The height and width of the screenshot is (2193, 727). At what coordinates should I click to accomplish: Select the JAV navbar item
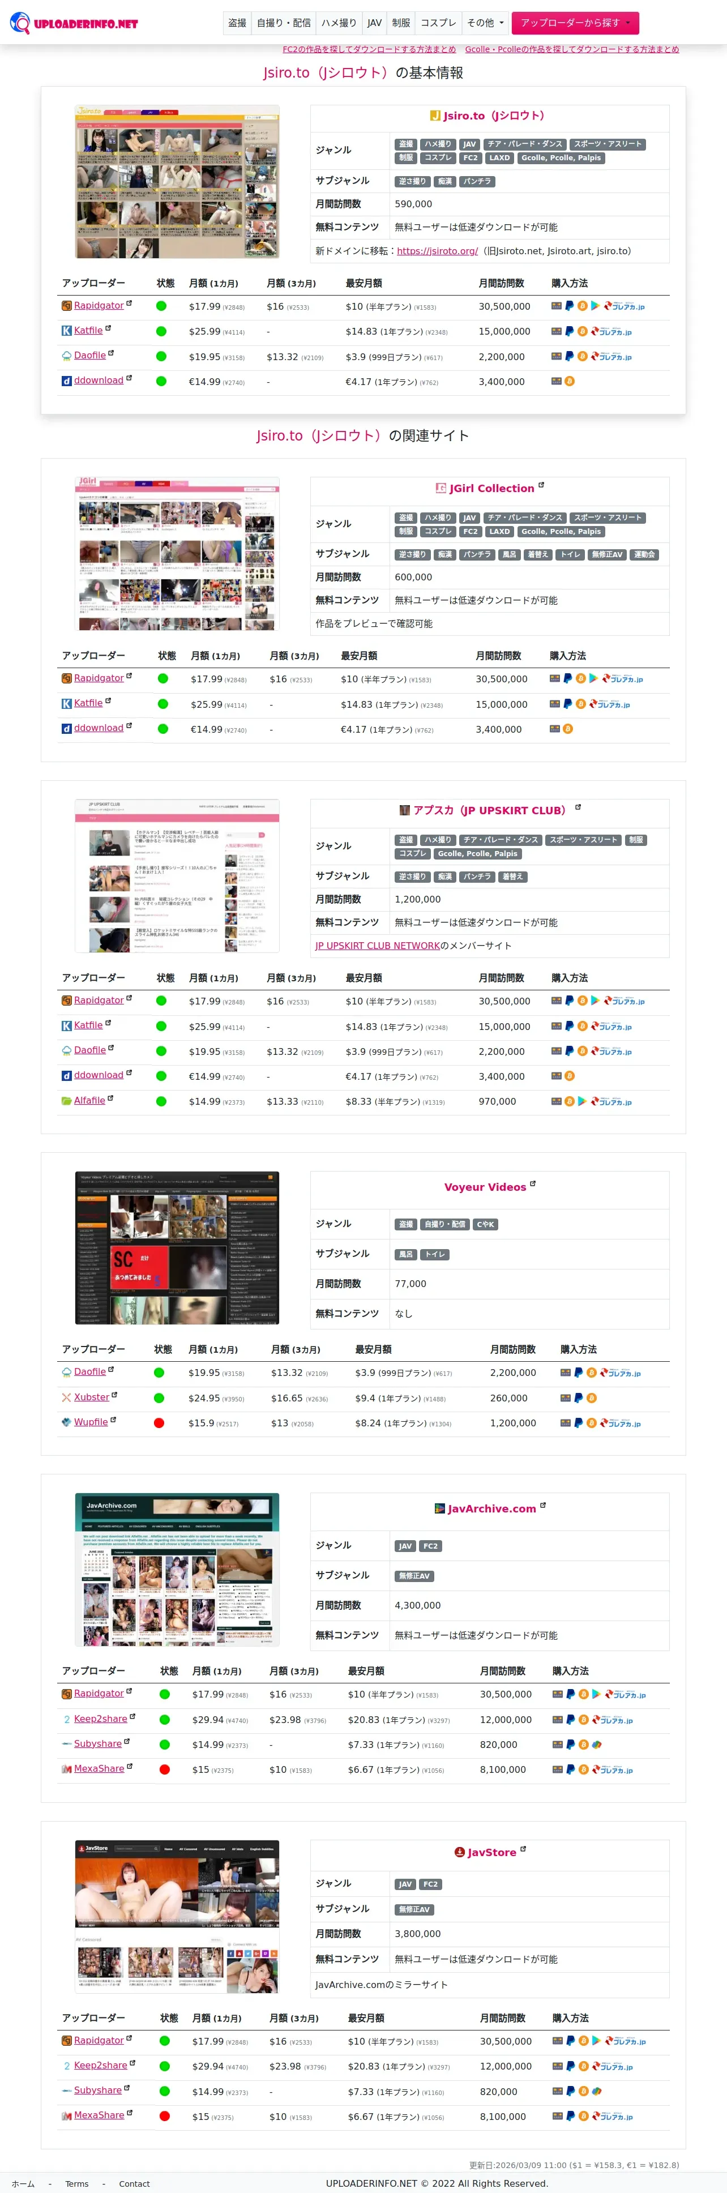pyautogui.click(x=374, y=23)
